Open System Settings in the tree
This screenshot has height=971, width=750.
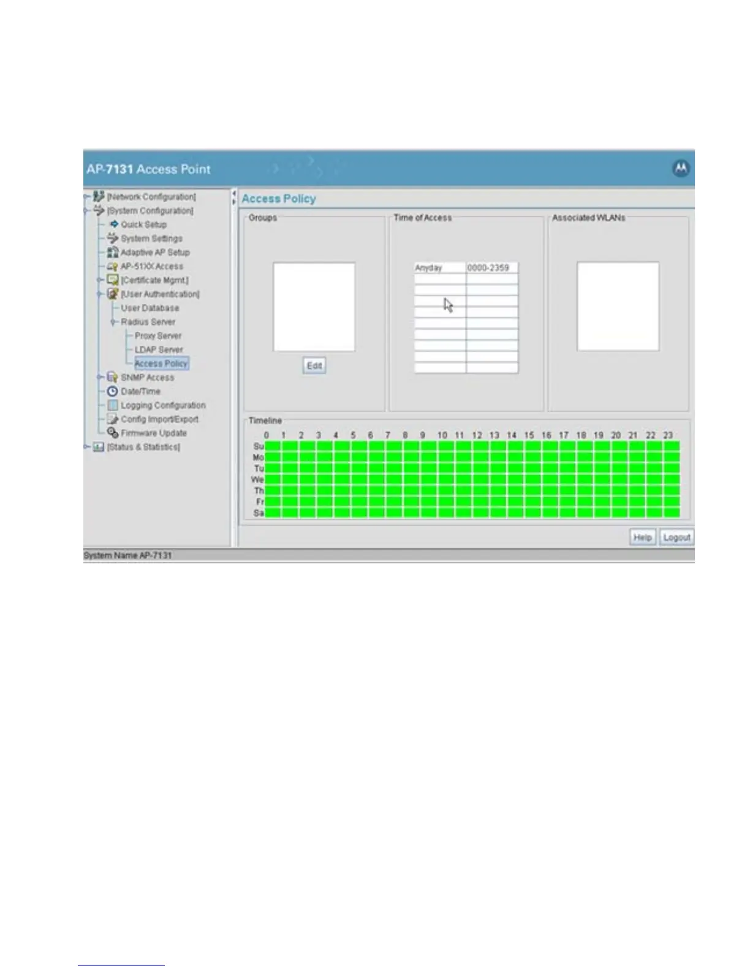tap(151, 238)
